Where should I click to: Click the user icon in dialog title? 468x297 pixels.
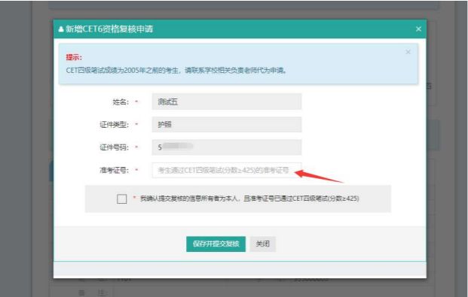click(x=61, y=29)
